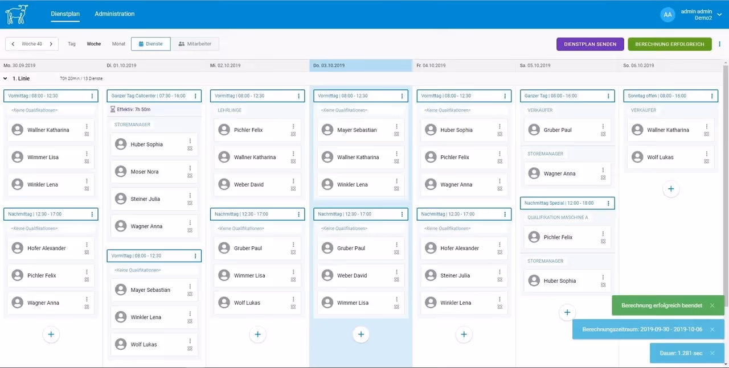Viewport: 729px width, 368px height.
Task: Remove Wolf Lukas from Sunday shift
Action: (706, 162)
